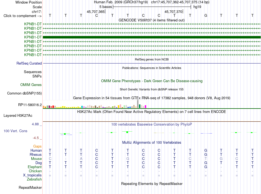Open the 'OMIM Gene Phenotypes' track title
Image resolution: width=261 pixels, height=194 pixels.
[152, 81]
